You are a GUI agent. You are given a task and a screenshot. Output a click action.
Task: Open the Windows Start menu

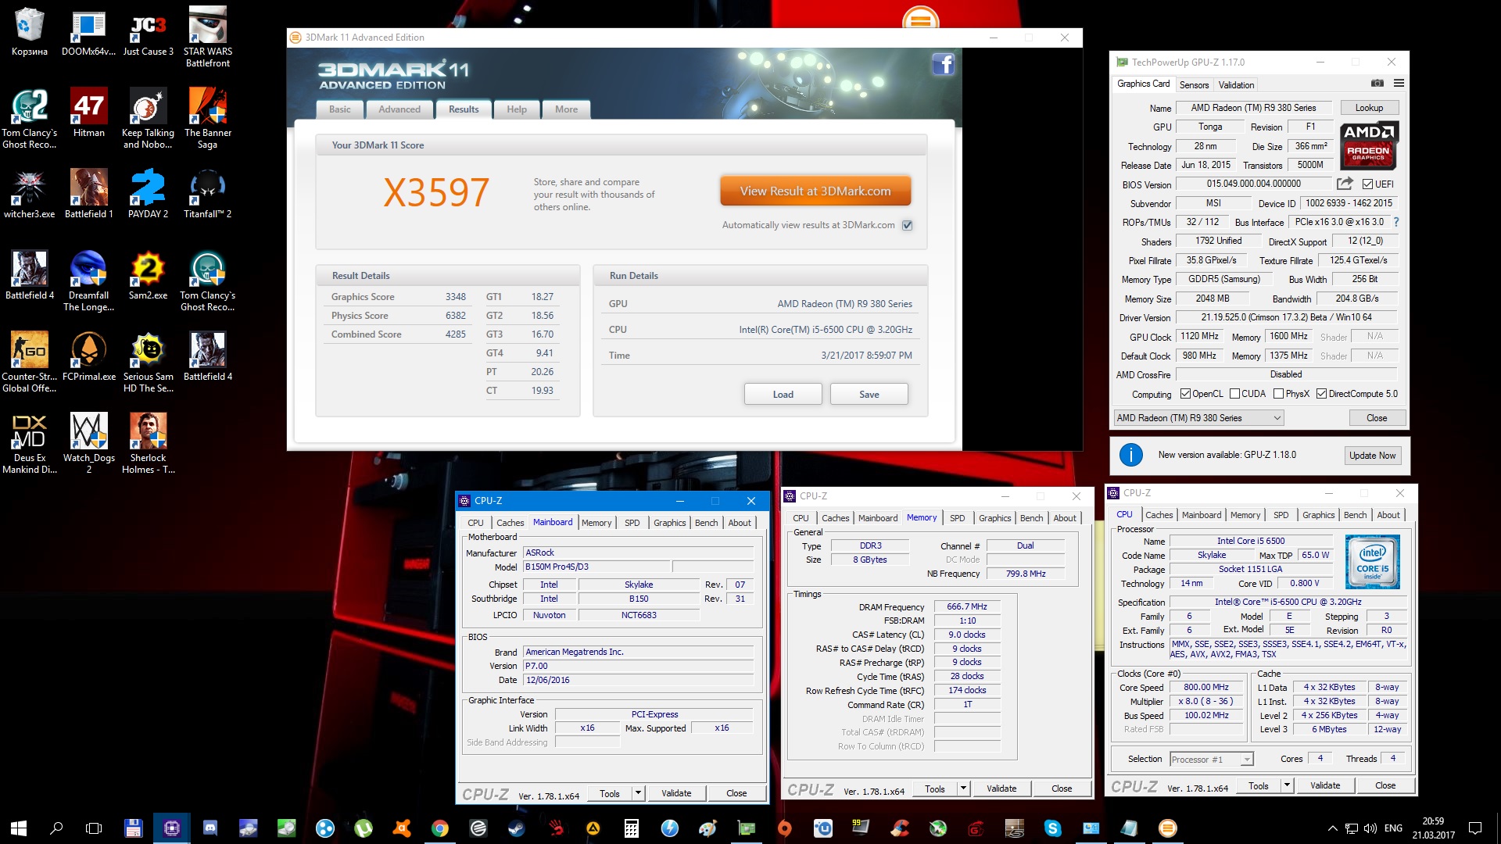tap(19, 828)
